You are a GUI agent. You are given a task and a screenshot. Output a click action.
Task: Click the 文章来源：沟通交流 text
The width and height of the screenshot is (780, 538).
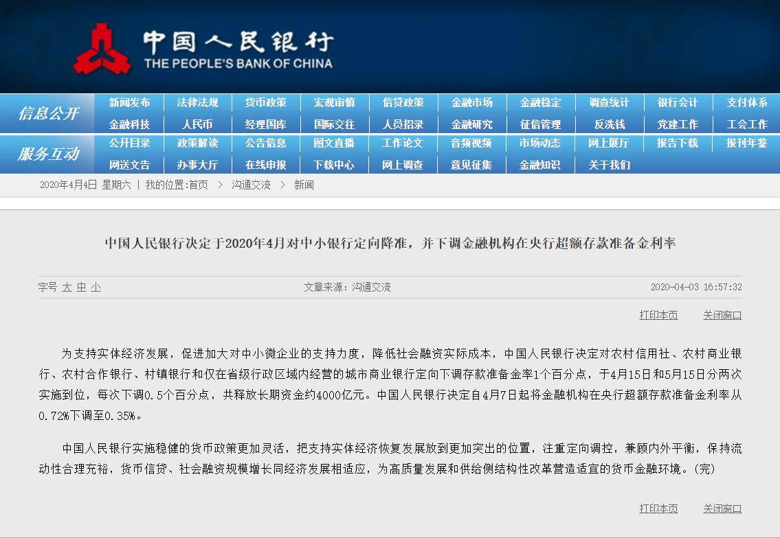pos(347,287)
